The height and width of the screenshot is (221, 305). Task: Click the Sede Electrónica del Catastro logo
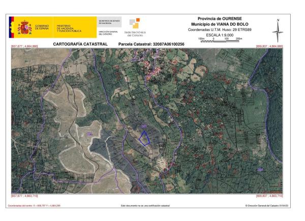(134, 27)
